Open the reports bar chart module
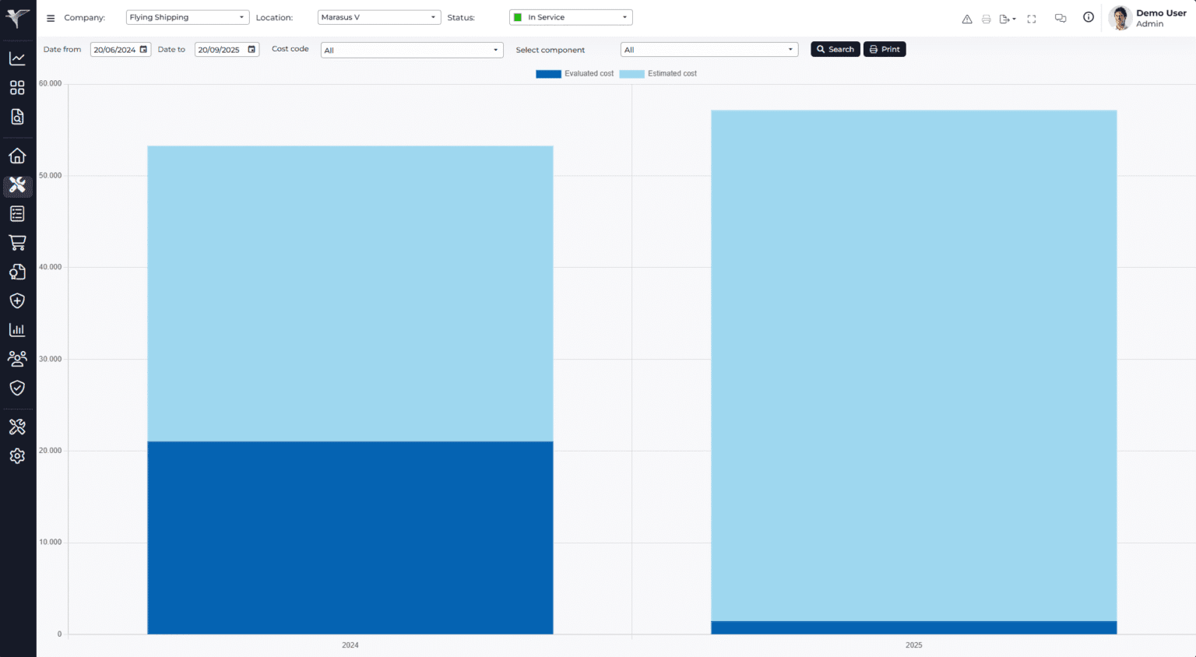The image size is (1196, 657). 17,329
